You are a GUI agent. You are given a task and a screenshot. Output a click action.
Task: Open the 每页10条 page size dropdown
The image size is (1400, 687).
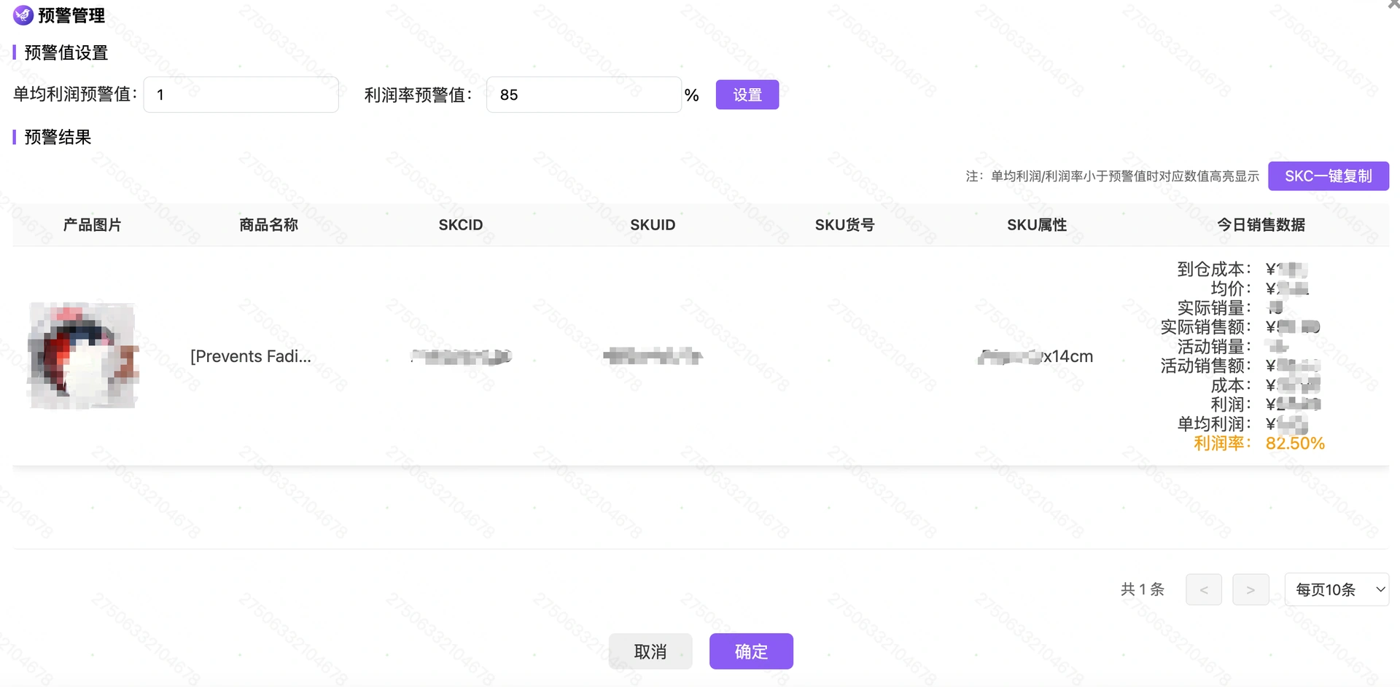click(1337, 589)
